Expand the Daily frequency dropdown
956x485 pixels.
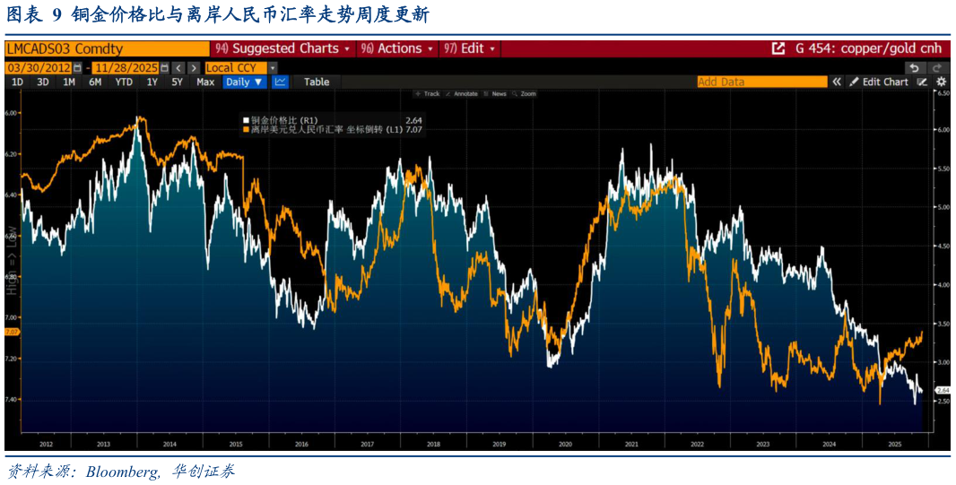click(244, 82)
